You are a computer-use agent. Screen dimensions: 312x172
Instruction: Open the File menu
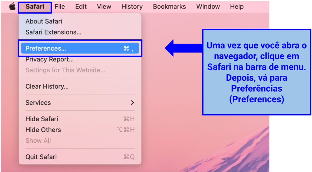(60, 7)
